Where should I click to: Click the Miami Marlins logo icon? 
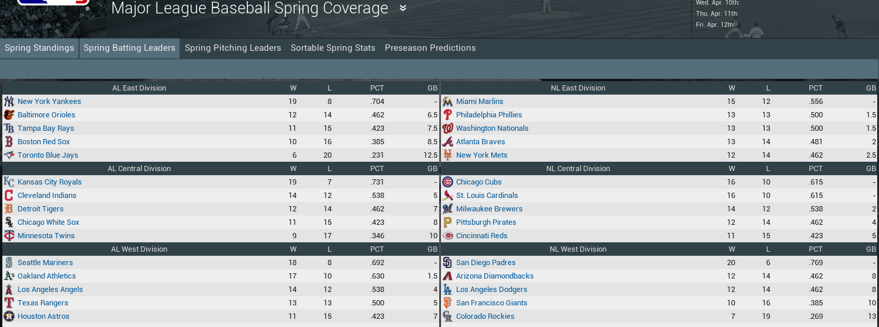click(447, 102)
